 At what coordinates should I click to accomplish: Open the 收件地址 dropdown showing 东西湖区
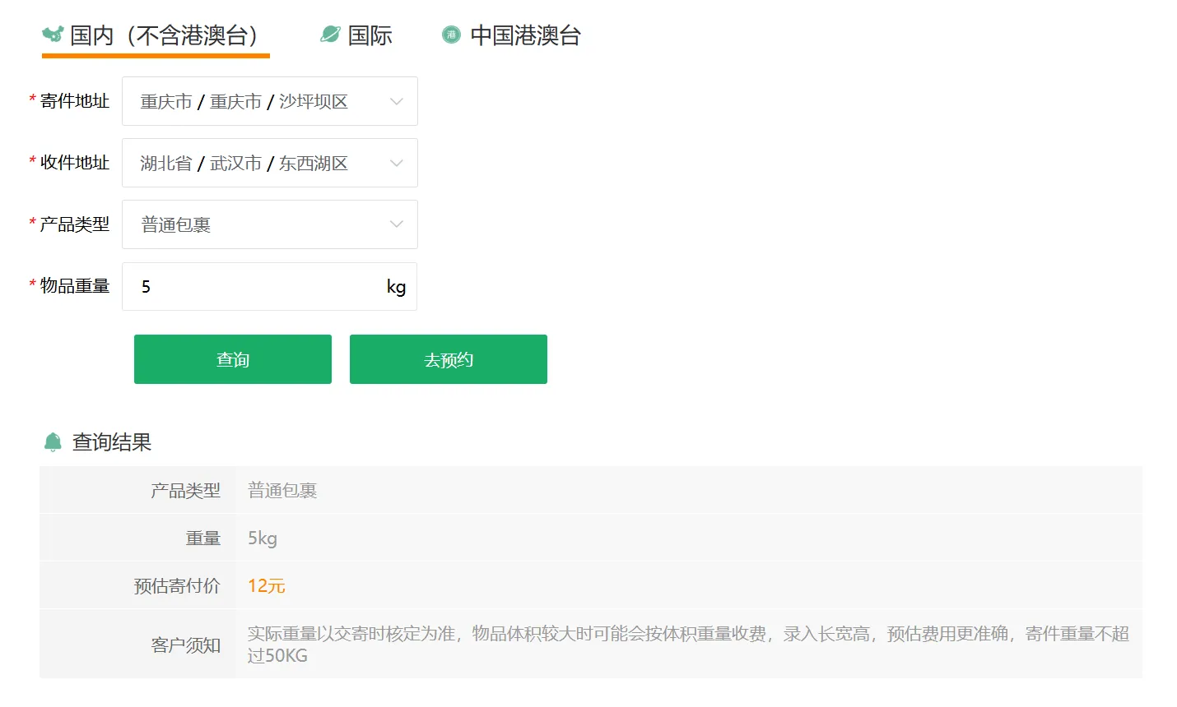coord(270,163)
